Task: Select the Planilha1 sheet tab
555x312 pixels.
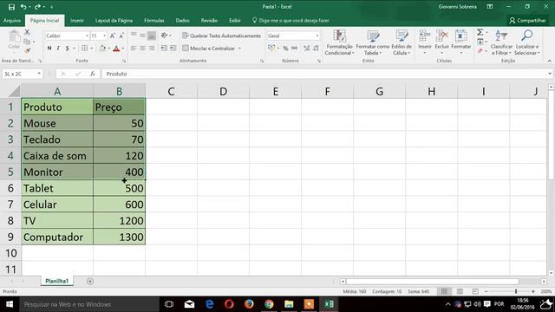Action: tap(56, 281)
